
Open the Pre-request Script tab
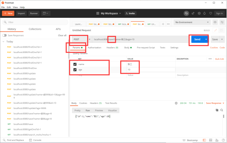pos(146,48)
